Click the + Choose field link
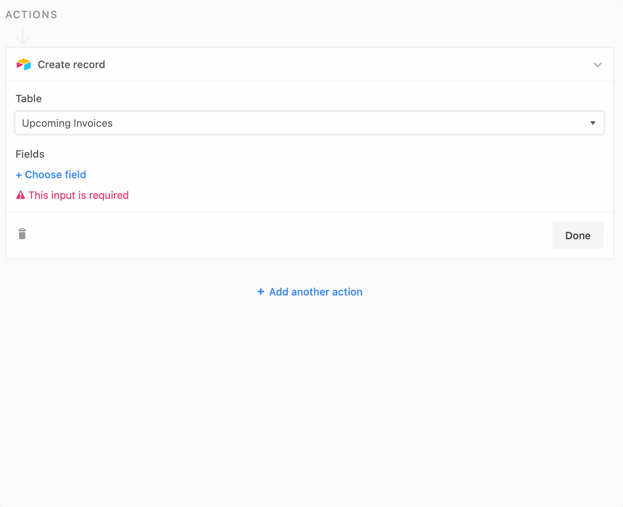 tap(51, 175)
